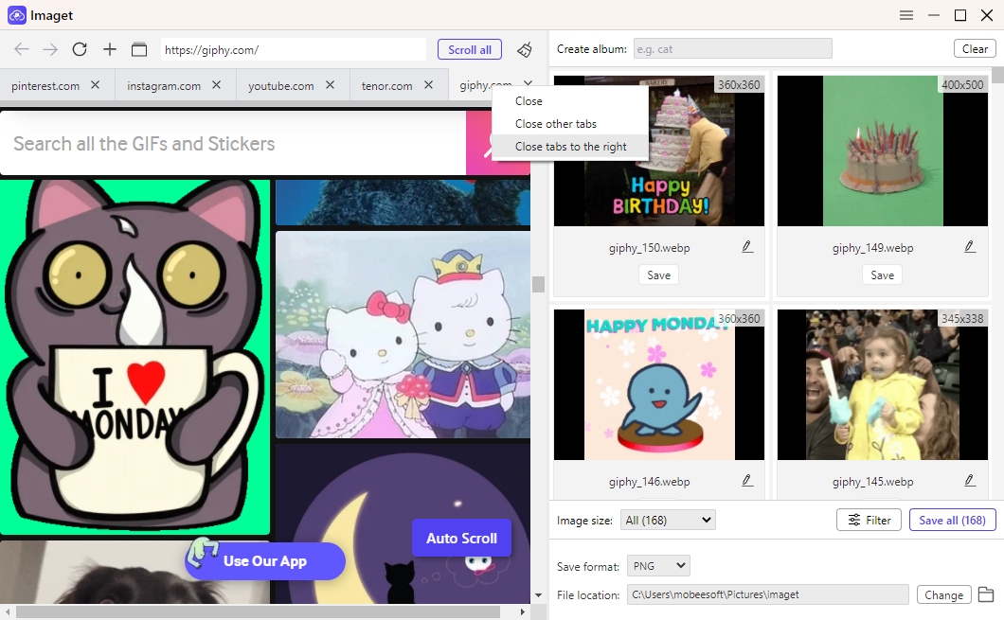
Task: Click the horizontal scrollbar left arrow
Action: (x=7, y=612)
